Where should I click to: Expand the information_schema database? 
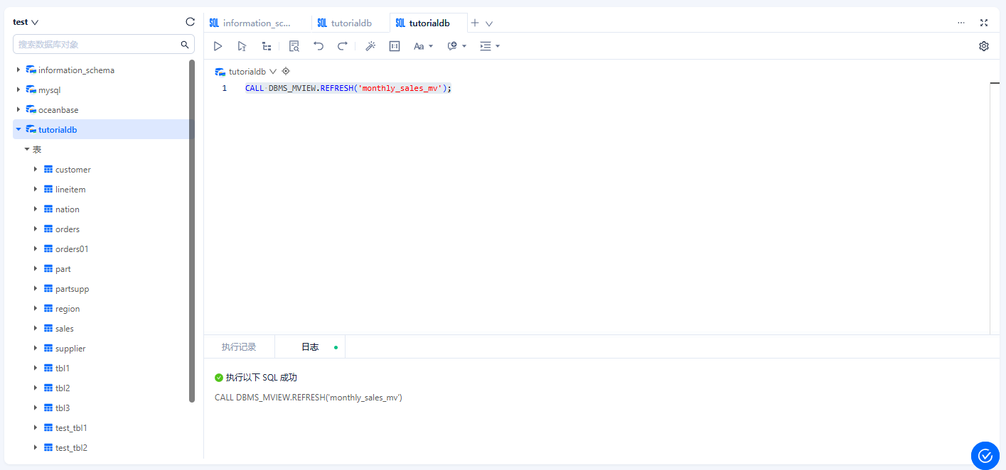[18, 70]
